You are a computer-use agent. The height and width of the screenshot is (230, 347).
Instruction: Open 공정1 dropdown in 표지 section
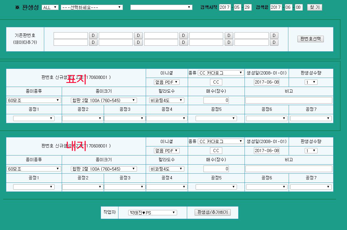pyautogui.click(x=34, y=118)
